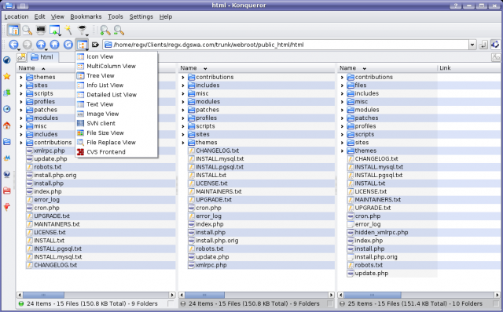
Task: Expand the files folder in right pane
Action: [x=342, y=85]
